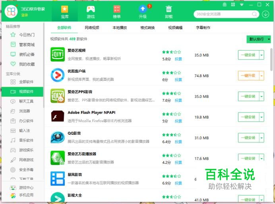Expand install options for 爱奇艺万能播放器
Viewport: 275px width, 204px height.
pyautogui.click(x=261, y=158)
